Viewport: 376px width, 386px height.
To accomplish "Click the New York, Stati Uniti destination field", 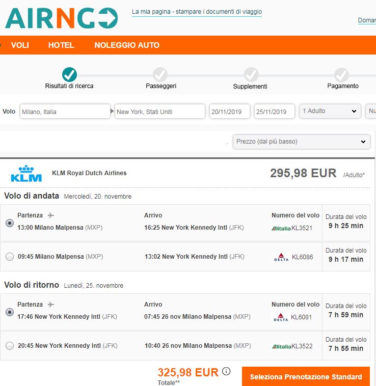I will tap(160, 112).
